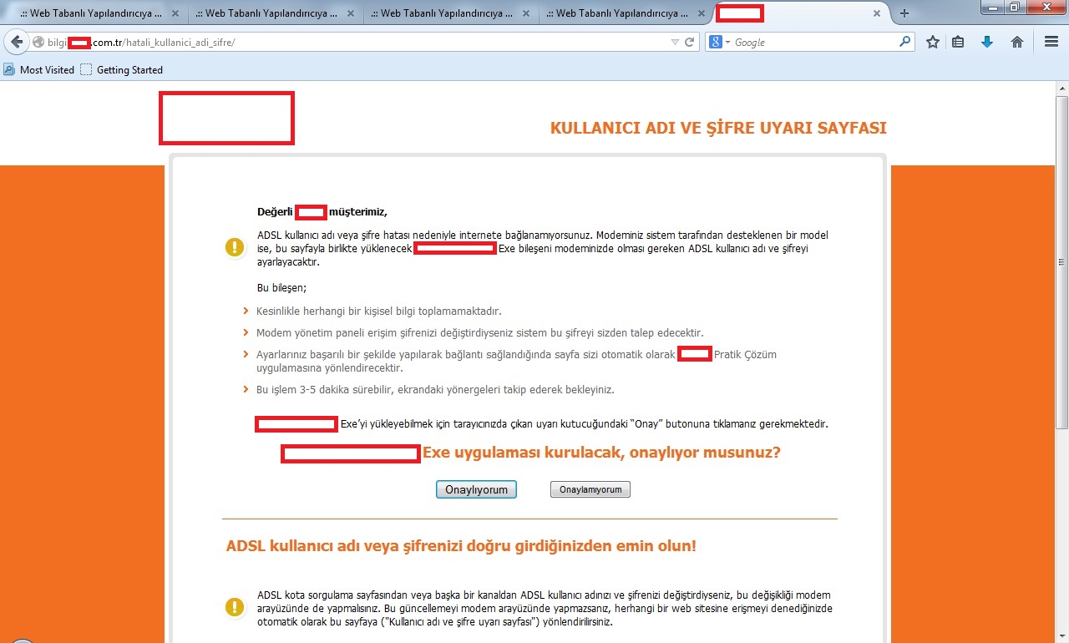The width and height of the screenshot is (1069, 643).
Task: Click orange text 'Exe uygulaması kurulacak, onaylıyor musunuz?'
Action: point(601,453)
